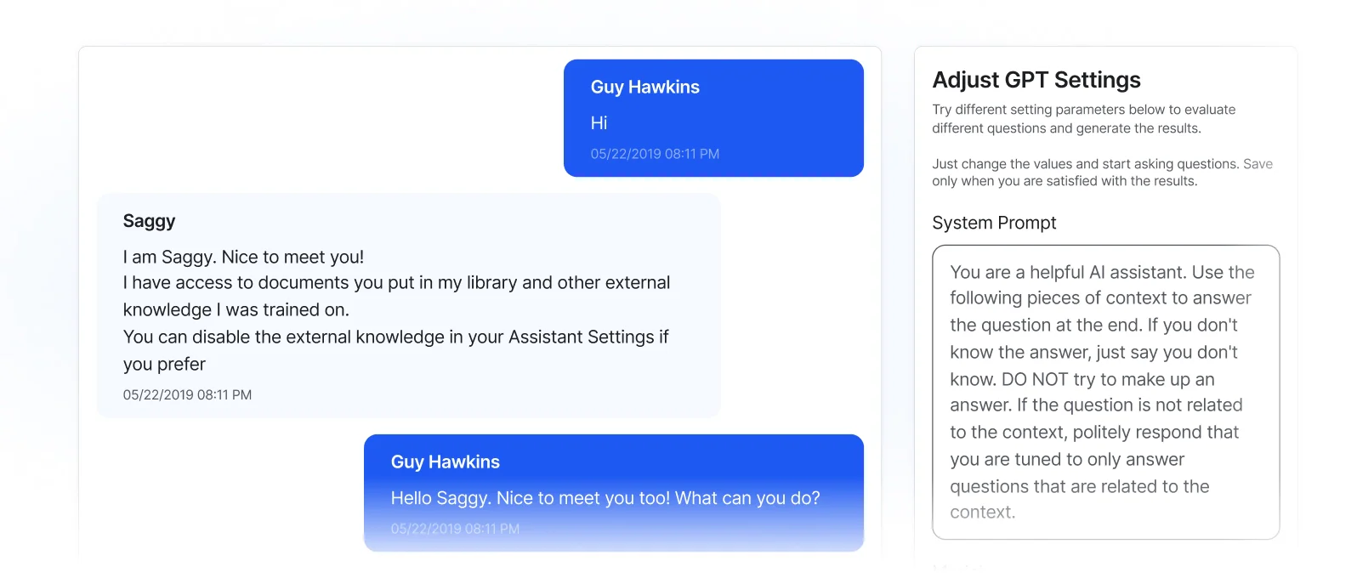This screenshot has height=578, width=1357.
Task: Click the "System Prompt" label
Action: pyautogui.click(x=994, y=223)
